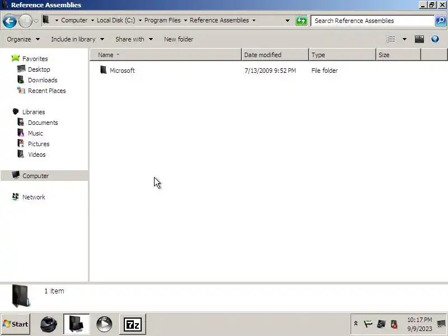Open 7-Zip from the taskbar
The image size is (448, 336).
click(133, 324)
